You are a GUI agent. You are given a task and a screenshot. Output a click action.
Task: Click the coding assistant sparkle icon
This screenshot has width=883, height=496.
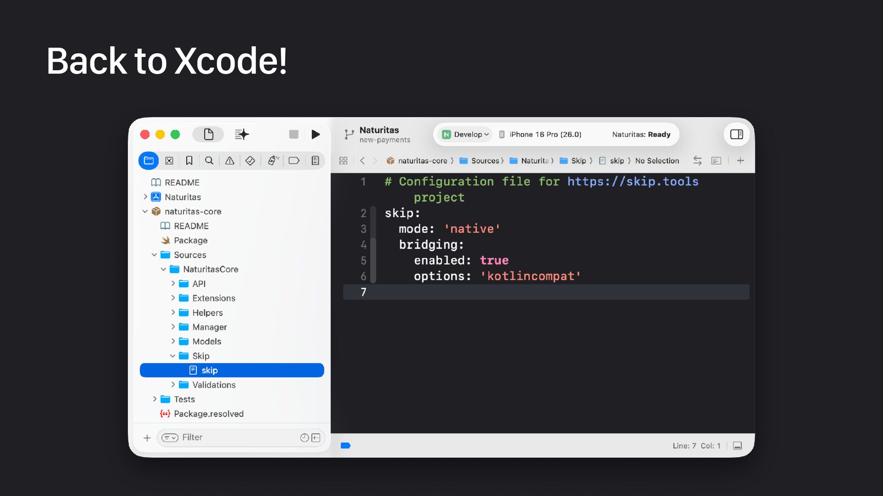[242, 135]
